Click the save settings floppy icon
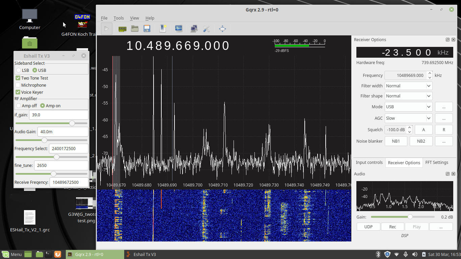Screen dimensions: 461x259 click(x=147, y=29)
